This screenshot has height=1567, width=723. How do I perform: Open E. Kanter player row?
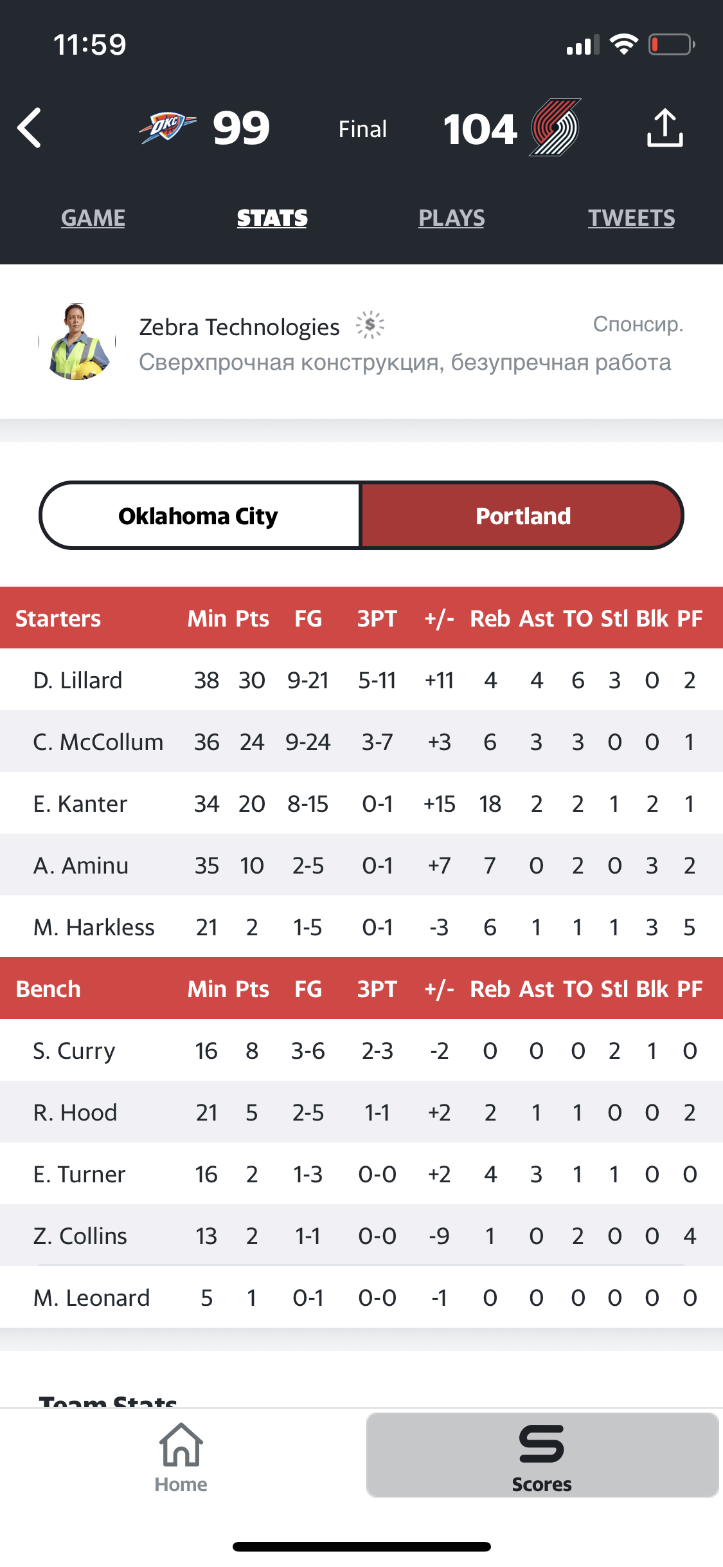coord(361,803)
